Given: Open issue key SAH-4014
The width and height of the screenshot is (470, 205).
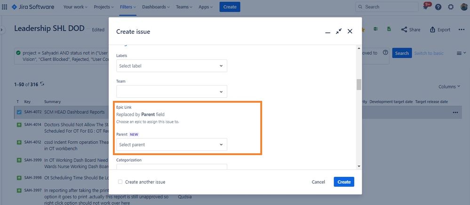Looking at the screenshot, I should (x=32, y=125).
